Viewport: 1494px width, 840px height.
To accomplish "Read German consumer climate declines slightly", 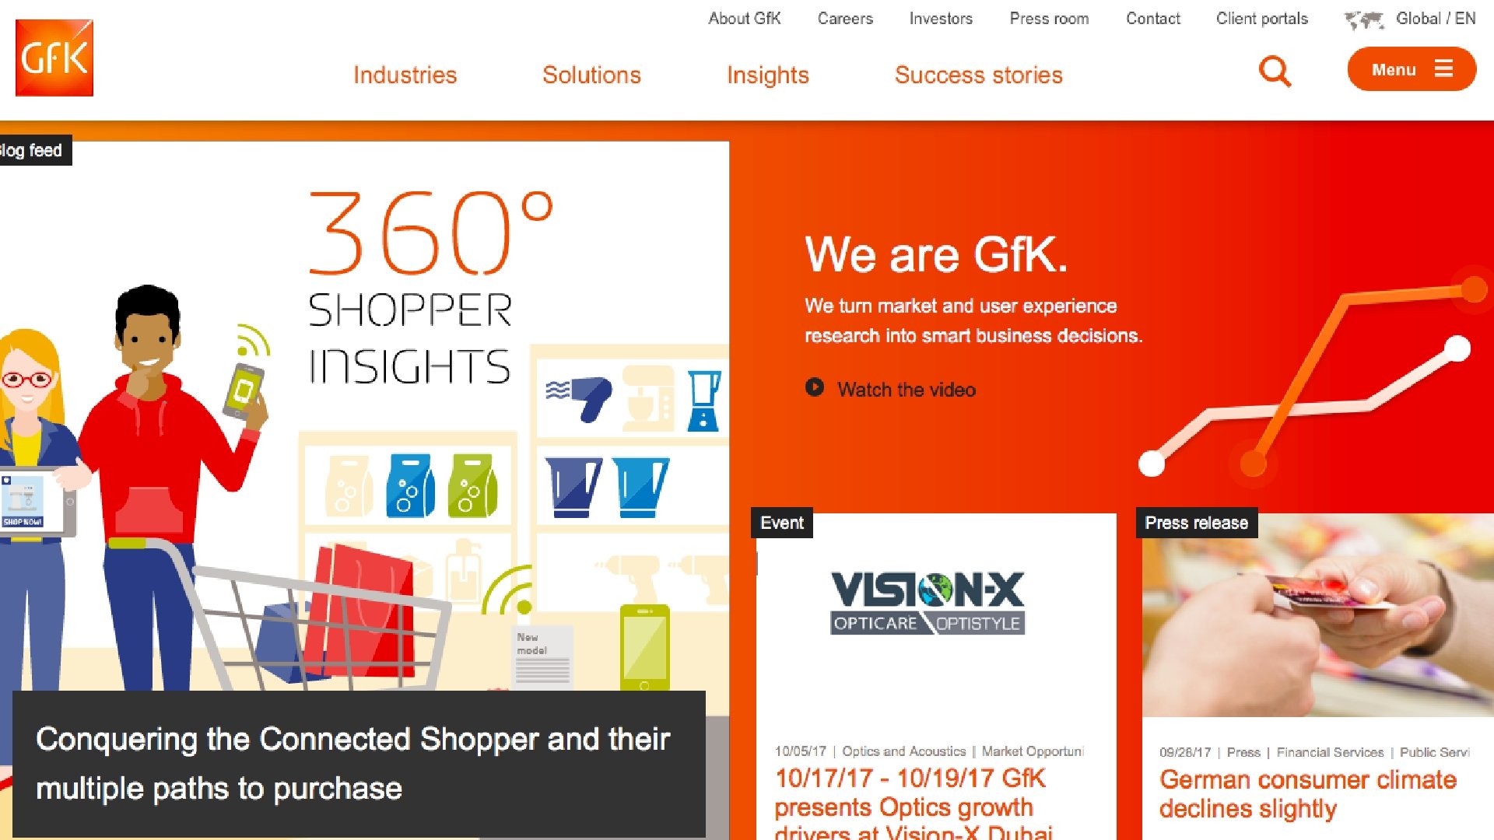I will pyautogui.click(x=1307, y=794).
